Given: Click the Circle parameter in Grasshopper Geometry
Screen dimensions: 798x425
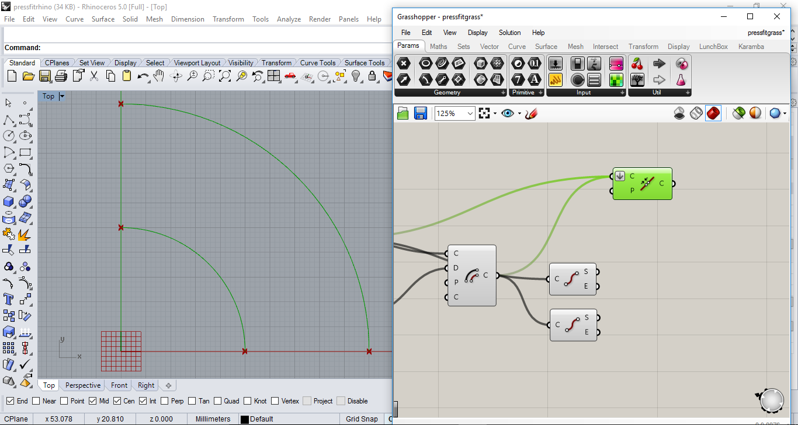Looking at the screenshot, I should [x=426, y=64].
